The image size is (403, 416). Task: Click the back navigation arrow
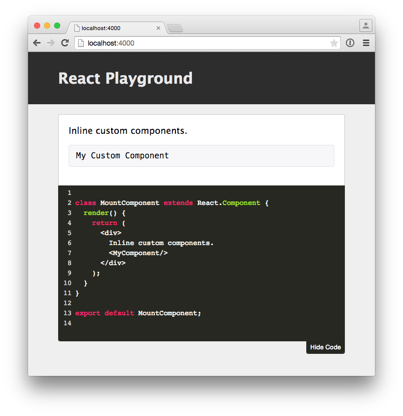pos(37,43)
